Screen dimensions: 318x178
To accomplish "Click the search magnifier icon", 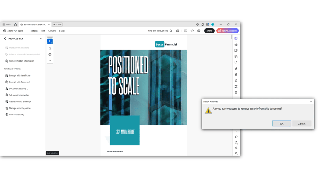I will pos(171,31).
